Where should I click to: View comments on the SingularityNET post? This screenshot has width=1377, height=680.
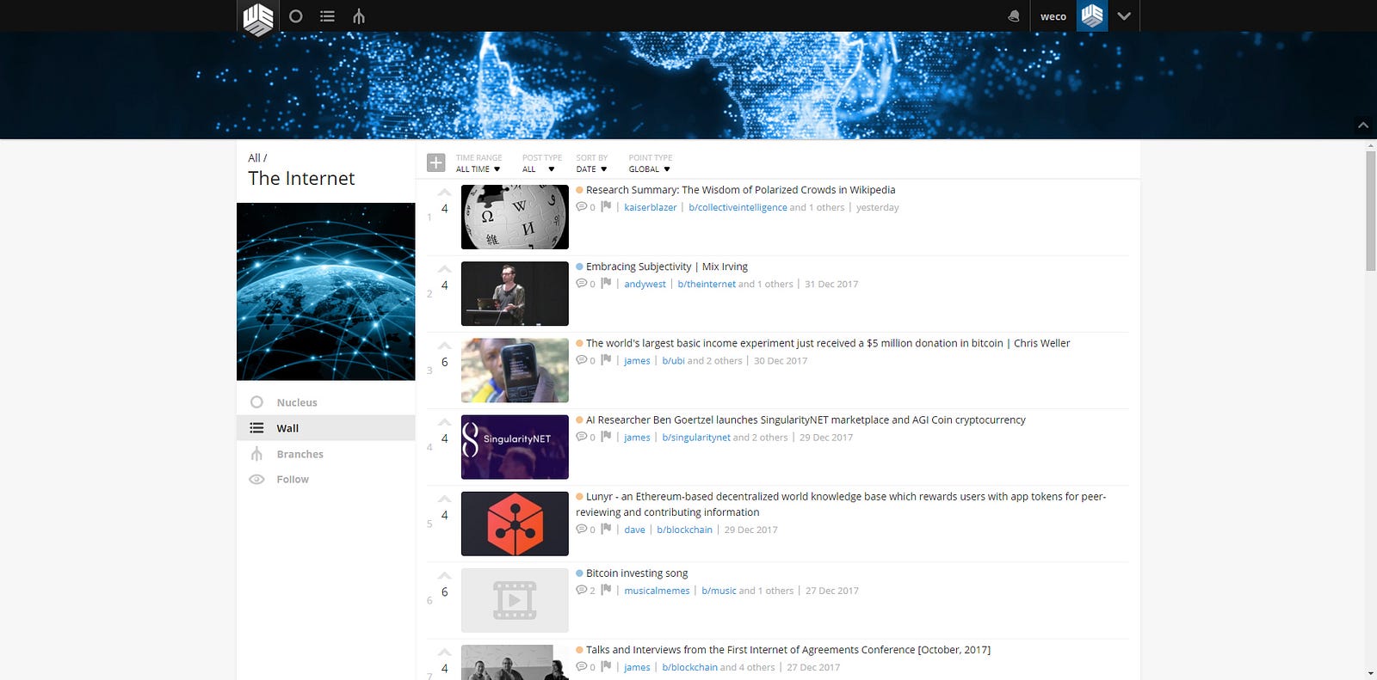[x=585, y=437]
